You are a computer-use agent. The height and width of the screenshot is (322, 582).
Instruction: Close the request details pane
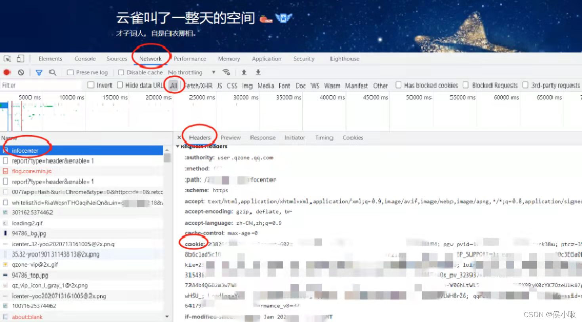(x=179, y=138)
